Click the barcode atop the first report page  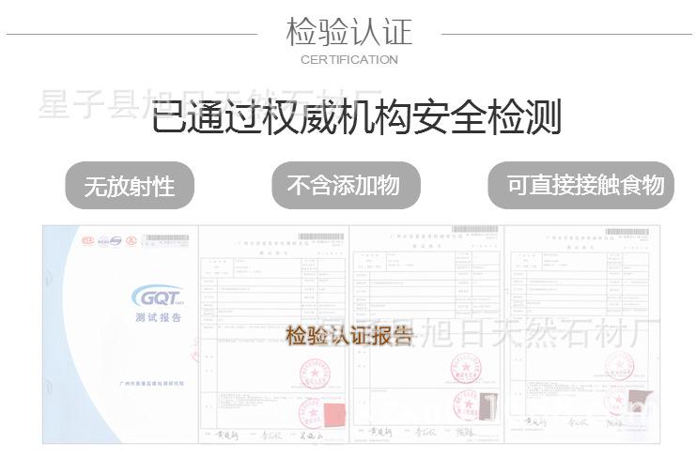(x=320, y=237)
